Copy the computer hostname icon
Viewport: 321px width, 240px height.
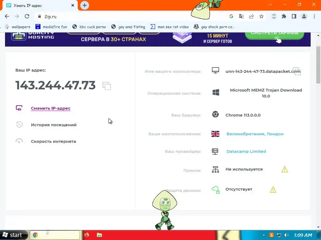297,72
